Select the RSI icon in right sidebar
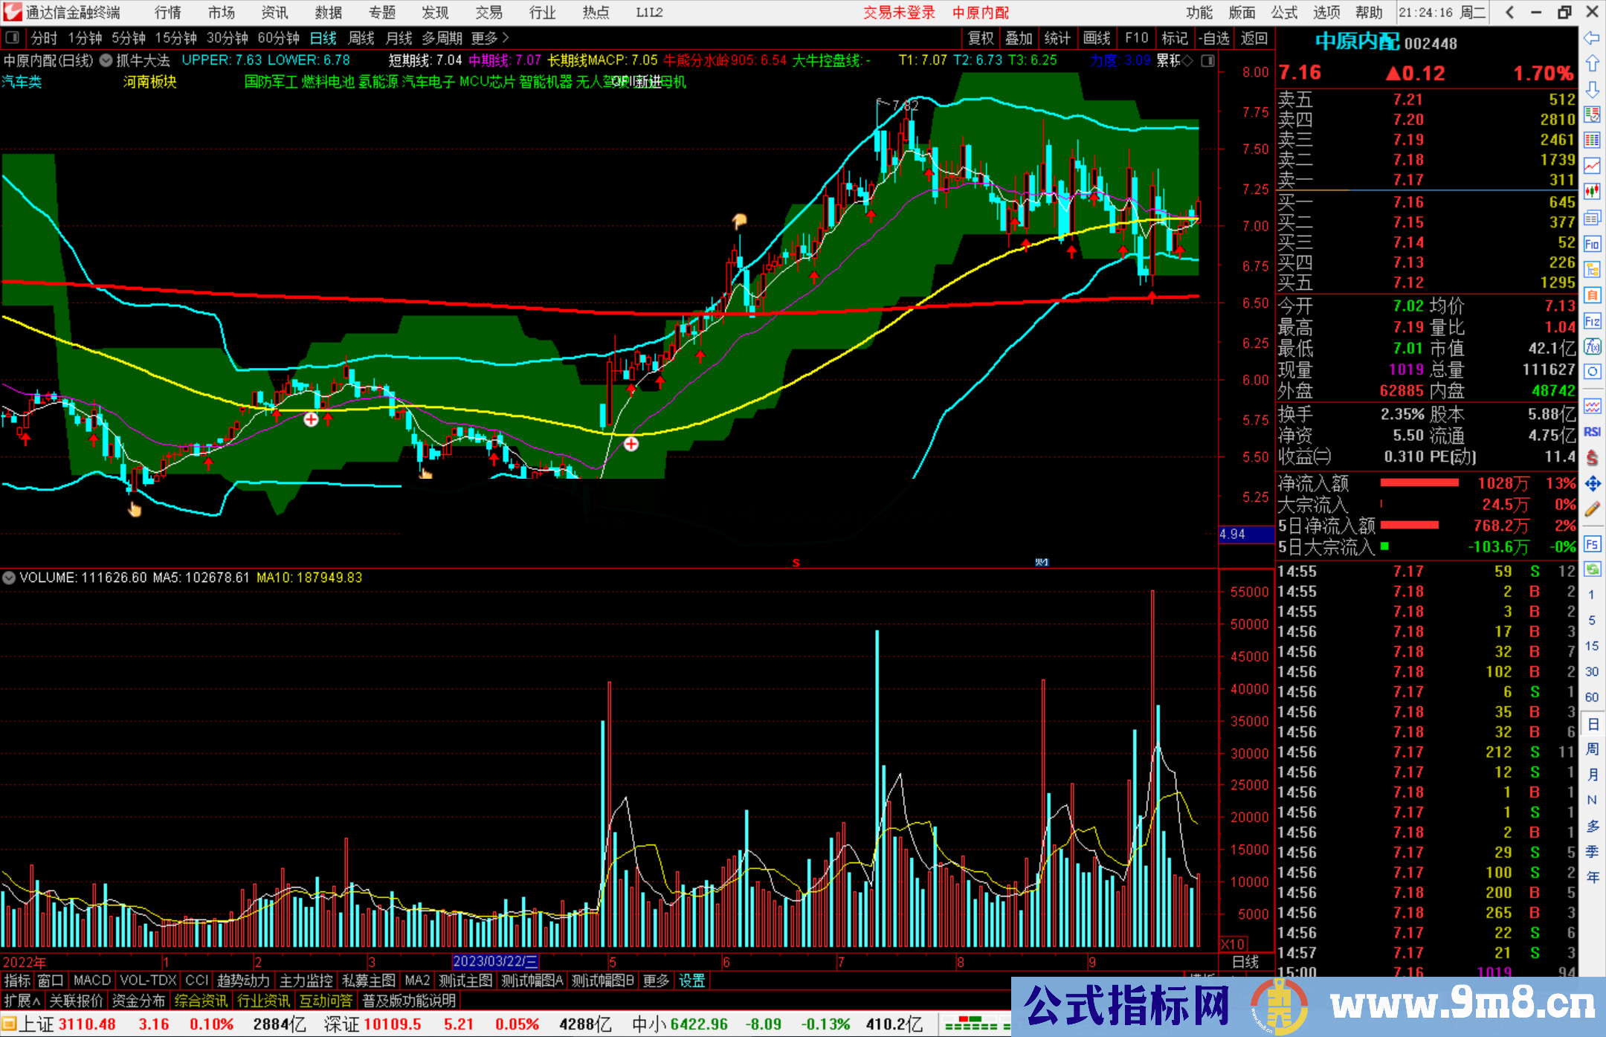The width and height of the screenshot is (1606, 1037). 1592,432
